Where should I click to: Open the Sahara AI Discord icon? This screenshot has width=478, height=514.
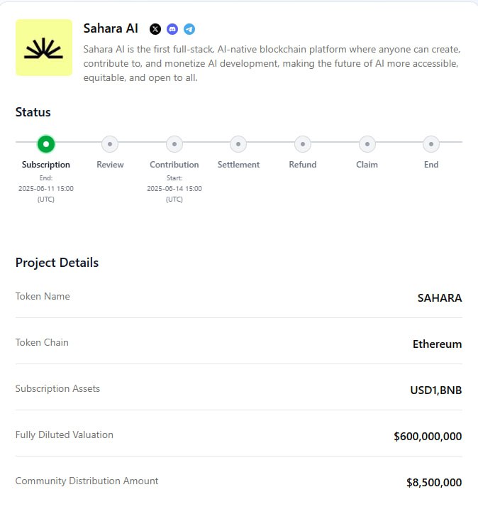172,29
